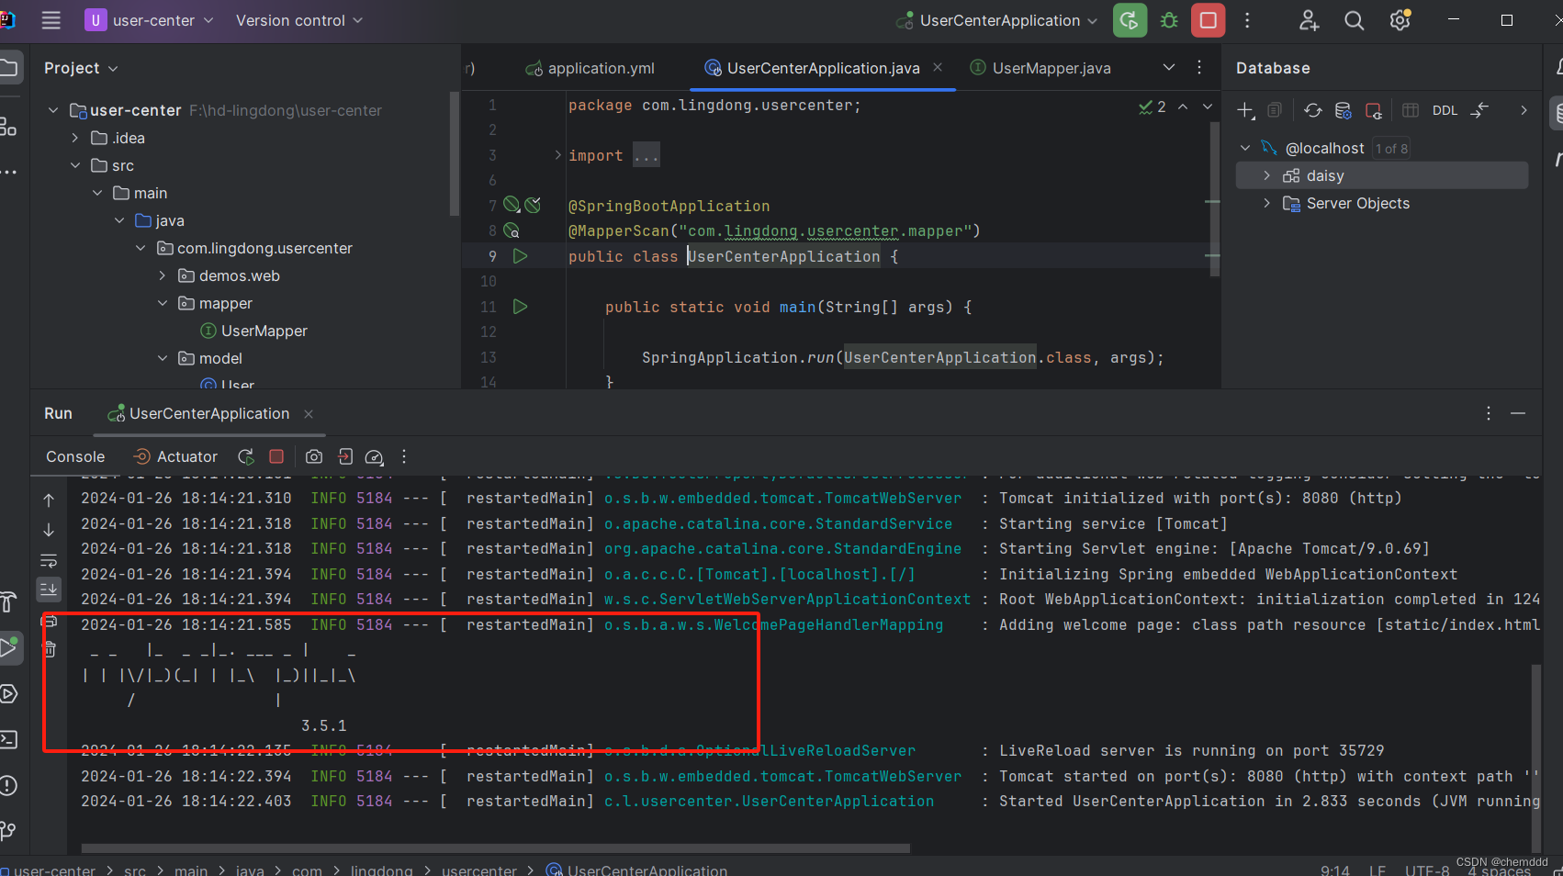
Task: Switch to application.yml tab
Action: pos(590,68)
